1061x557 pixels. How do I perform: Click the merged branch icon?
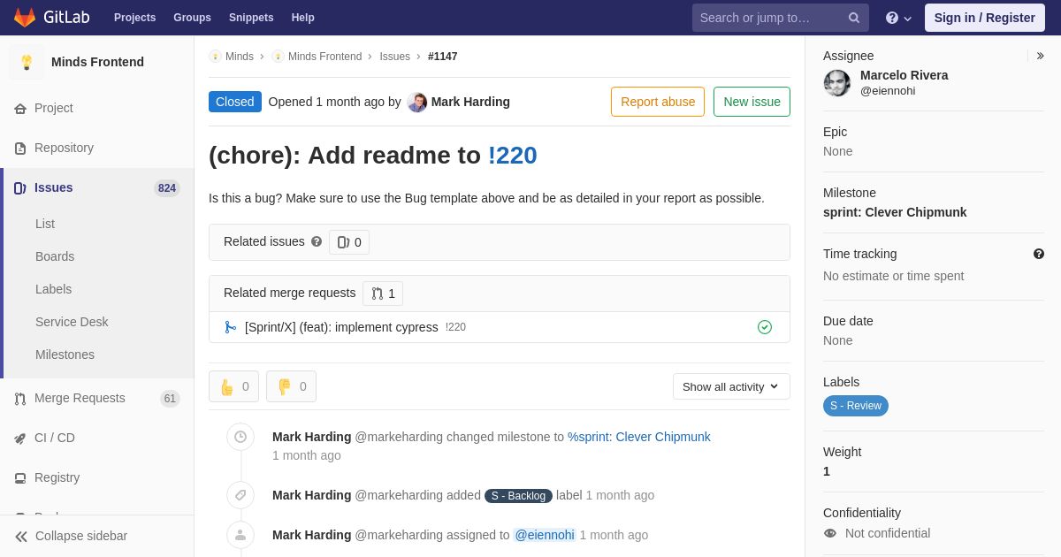[231, 327]
